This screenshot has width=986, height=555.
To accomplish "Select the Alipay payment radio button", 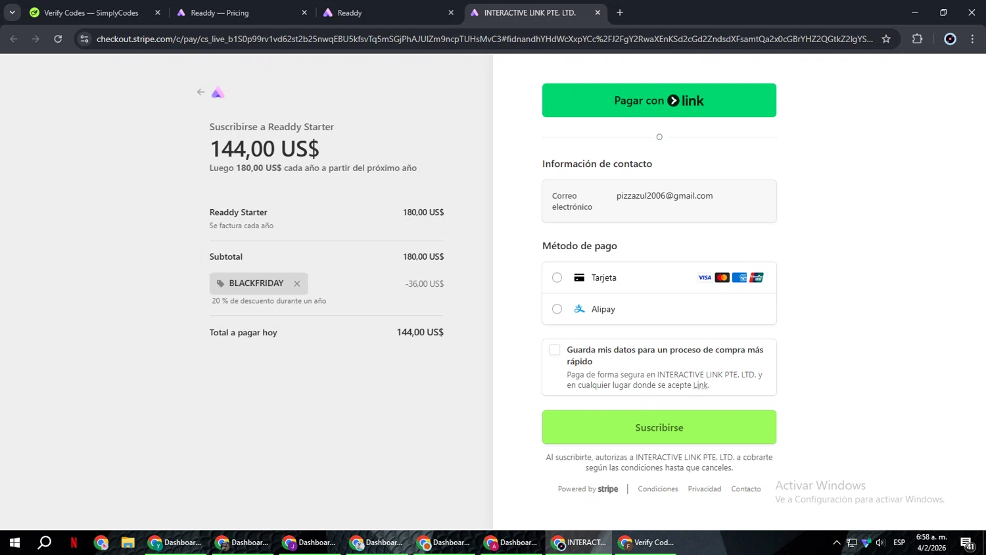I will click(x=557, y=309).
